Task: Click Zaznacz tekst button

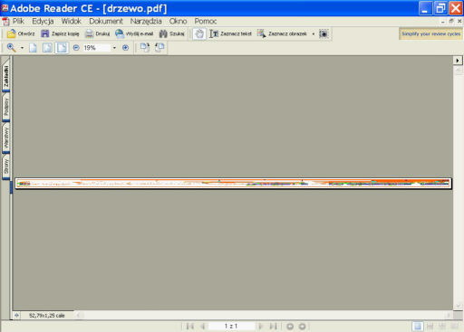Action: click(x=231, y=33)
